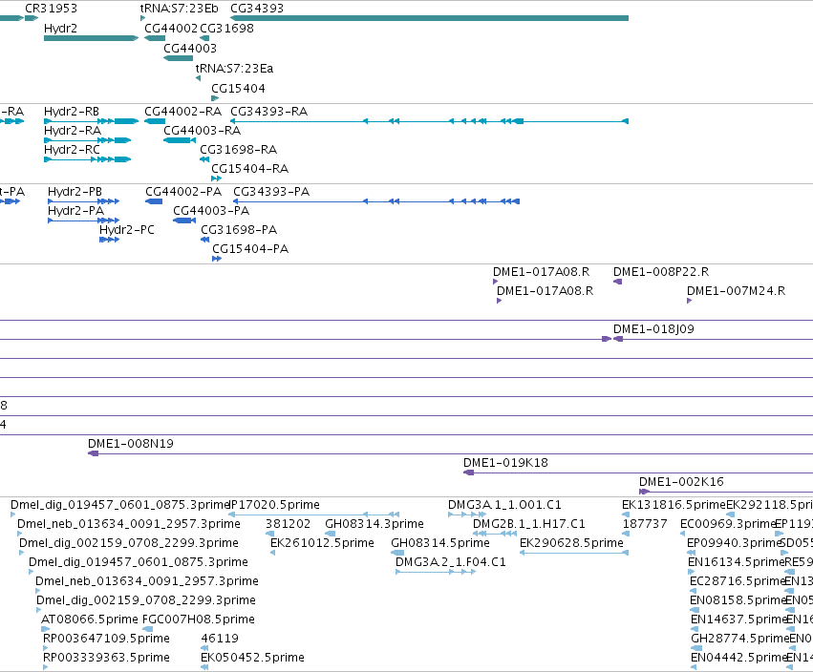The width and height of the screenshot is (813, 672).
Task: Click EST EN14637.5prime
Action: pos(695,629)
